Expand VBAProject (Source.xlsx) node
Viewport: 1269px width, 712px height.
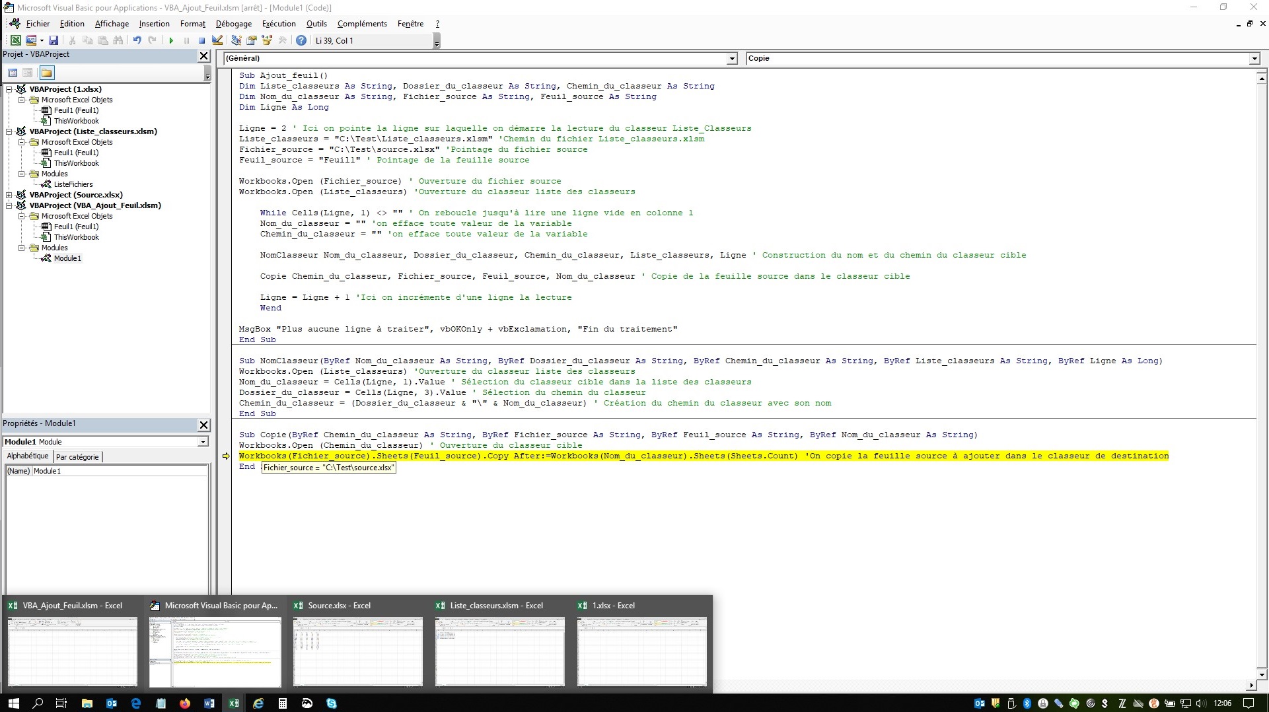tap(9, 195)
